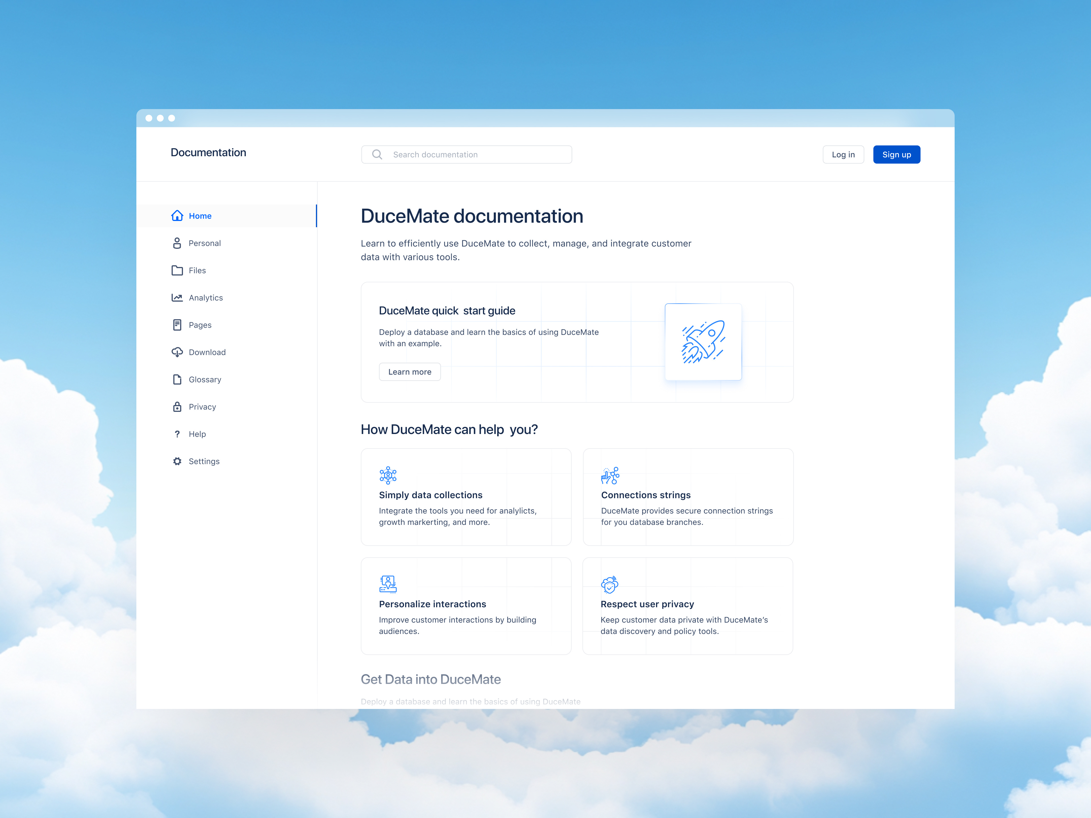This screenshot has width=1091, height=818.
Task: Click the Respect user privacy shield icon
Action: tap(610, 584)
